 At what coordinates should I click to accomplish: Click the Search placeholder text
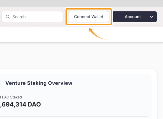[x=19, y=17]
